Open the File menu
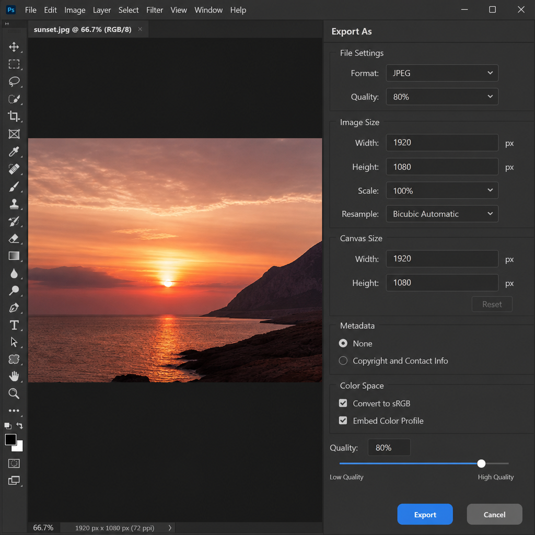535x535 pixels. pyautogui.click(x=30, y=10)
